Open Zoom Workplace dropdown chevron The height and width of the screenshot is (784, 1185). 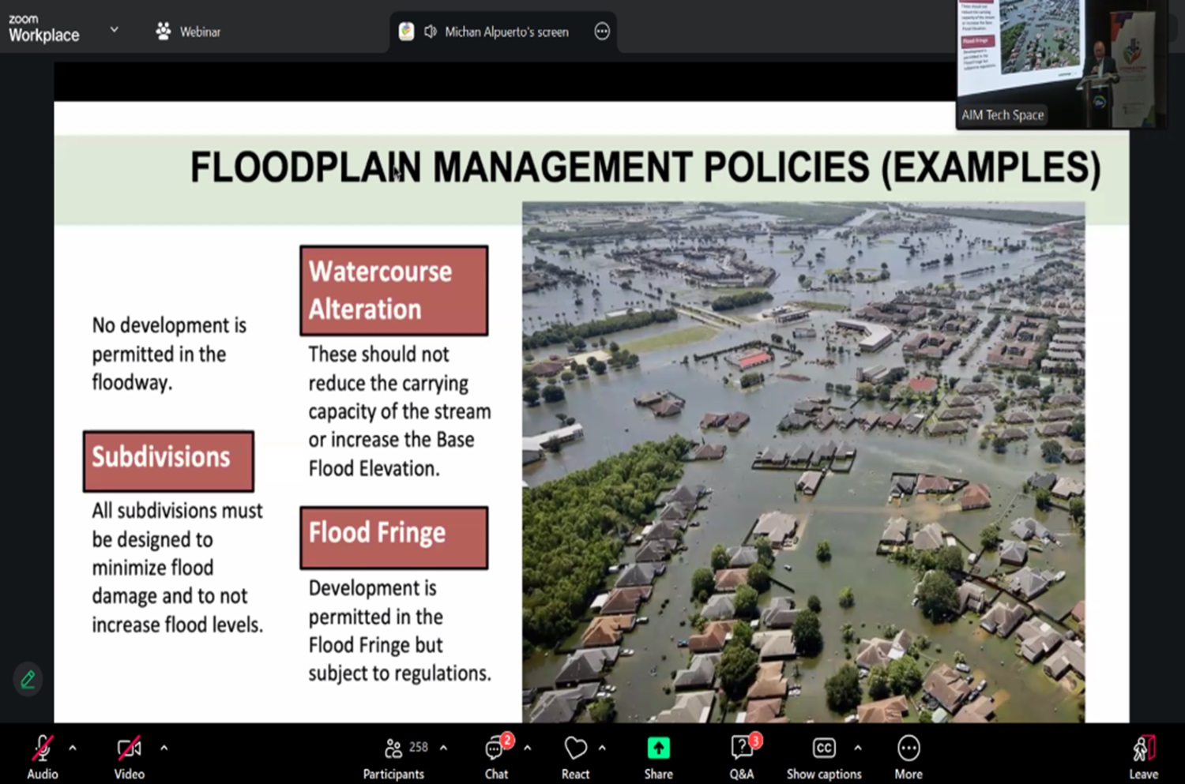click(x=114, y=30)
